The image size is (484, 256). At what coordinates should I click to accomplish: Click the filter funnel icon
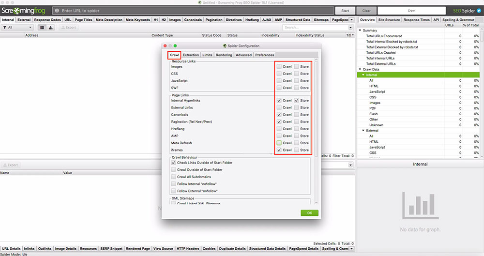point(5,28)
